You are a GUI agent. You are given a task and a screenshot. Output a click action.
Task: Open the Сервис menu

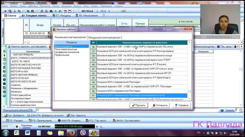click(x=95, y=6)
